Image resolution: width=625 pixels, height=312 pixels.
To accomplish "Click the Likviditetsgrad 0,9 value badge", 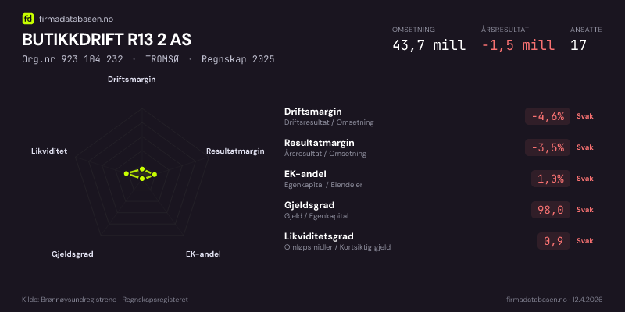I will tap(554, 241).
